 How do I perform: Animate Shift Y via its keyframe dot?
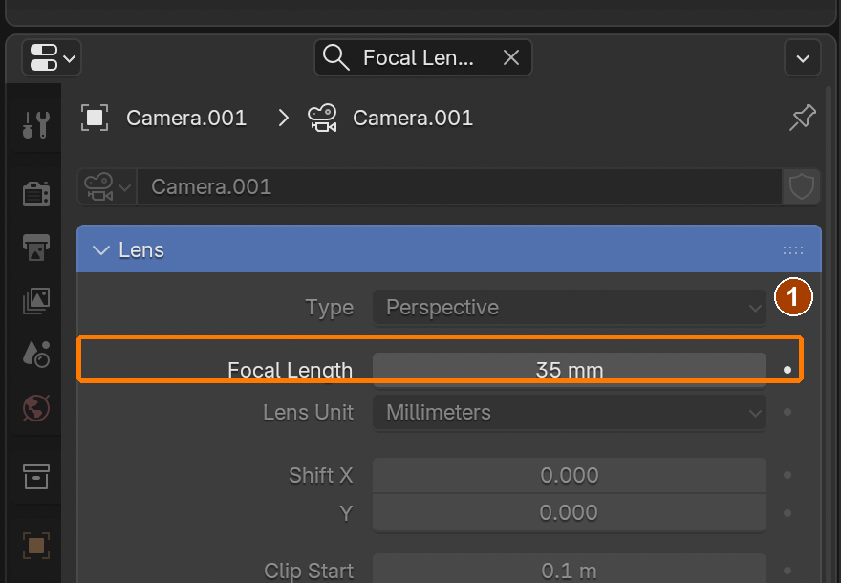[787, 512]
